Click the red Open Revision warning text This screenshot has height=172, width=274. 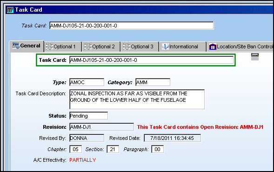tap(200, 127)
